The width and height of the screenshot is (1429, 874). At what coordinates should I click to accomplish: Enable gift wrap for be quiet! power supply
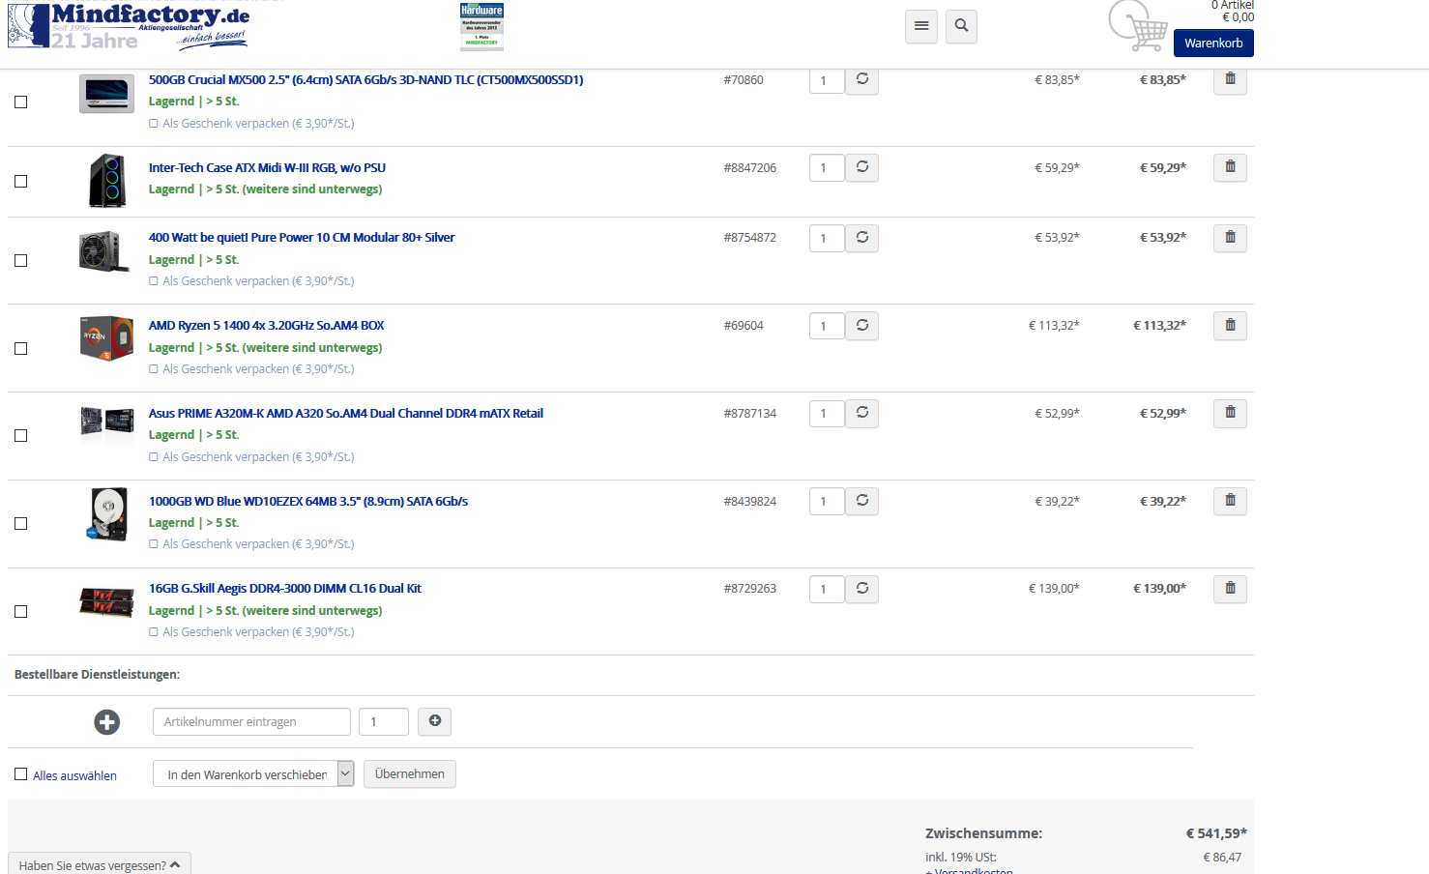(154, 281)
